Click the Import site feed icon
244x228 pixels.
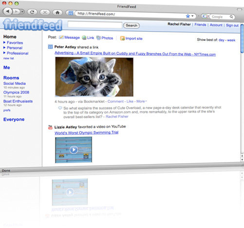122,38
